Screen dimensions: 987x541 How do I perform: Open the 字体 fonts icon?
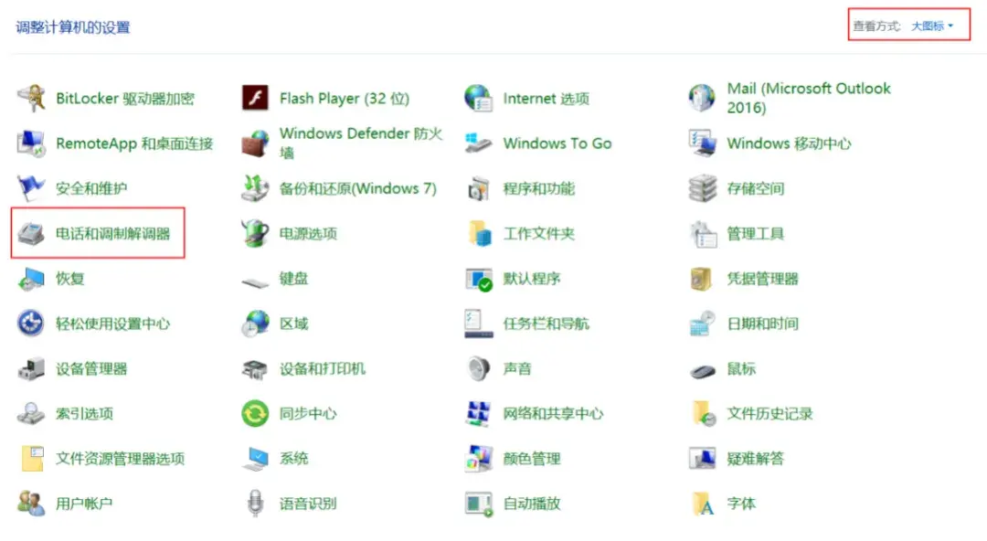click(703, 504)
